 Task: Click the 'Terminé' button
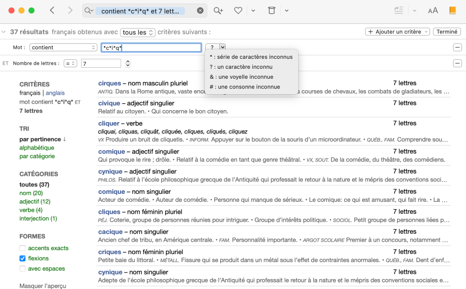[447, 31]
